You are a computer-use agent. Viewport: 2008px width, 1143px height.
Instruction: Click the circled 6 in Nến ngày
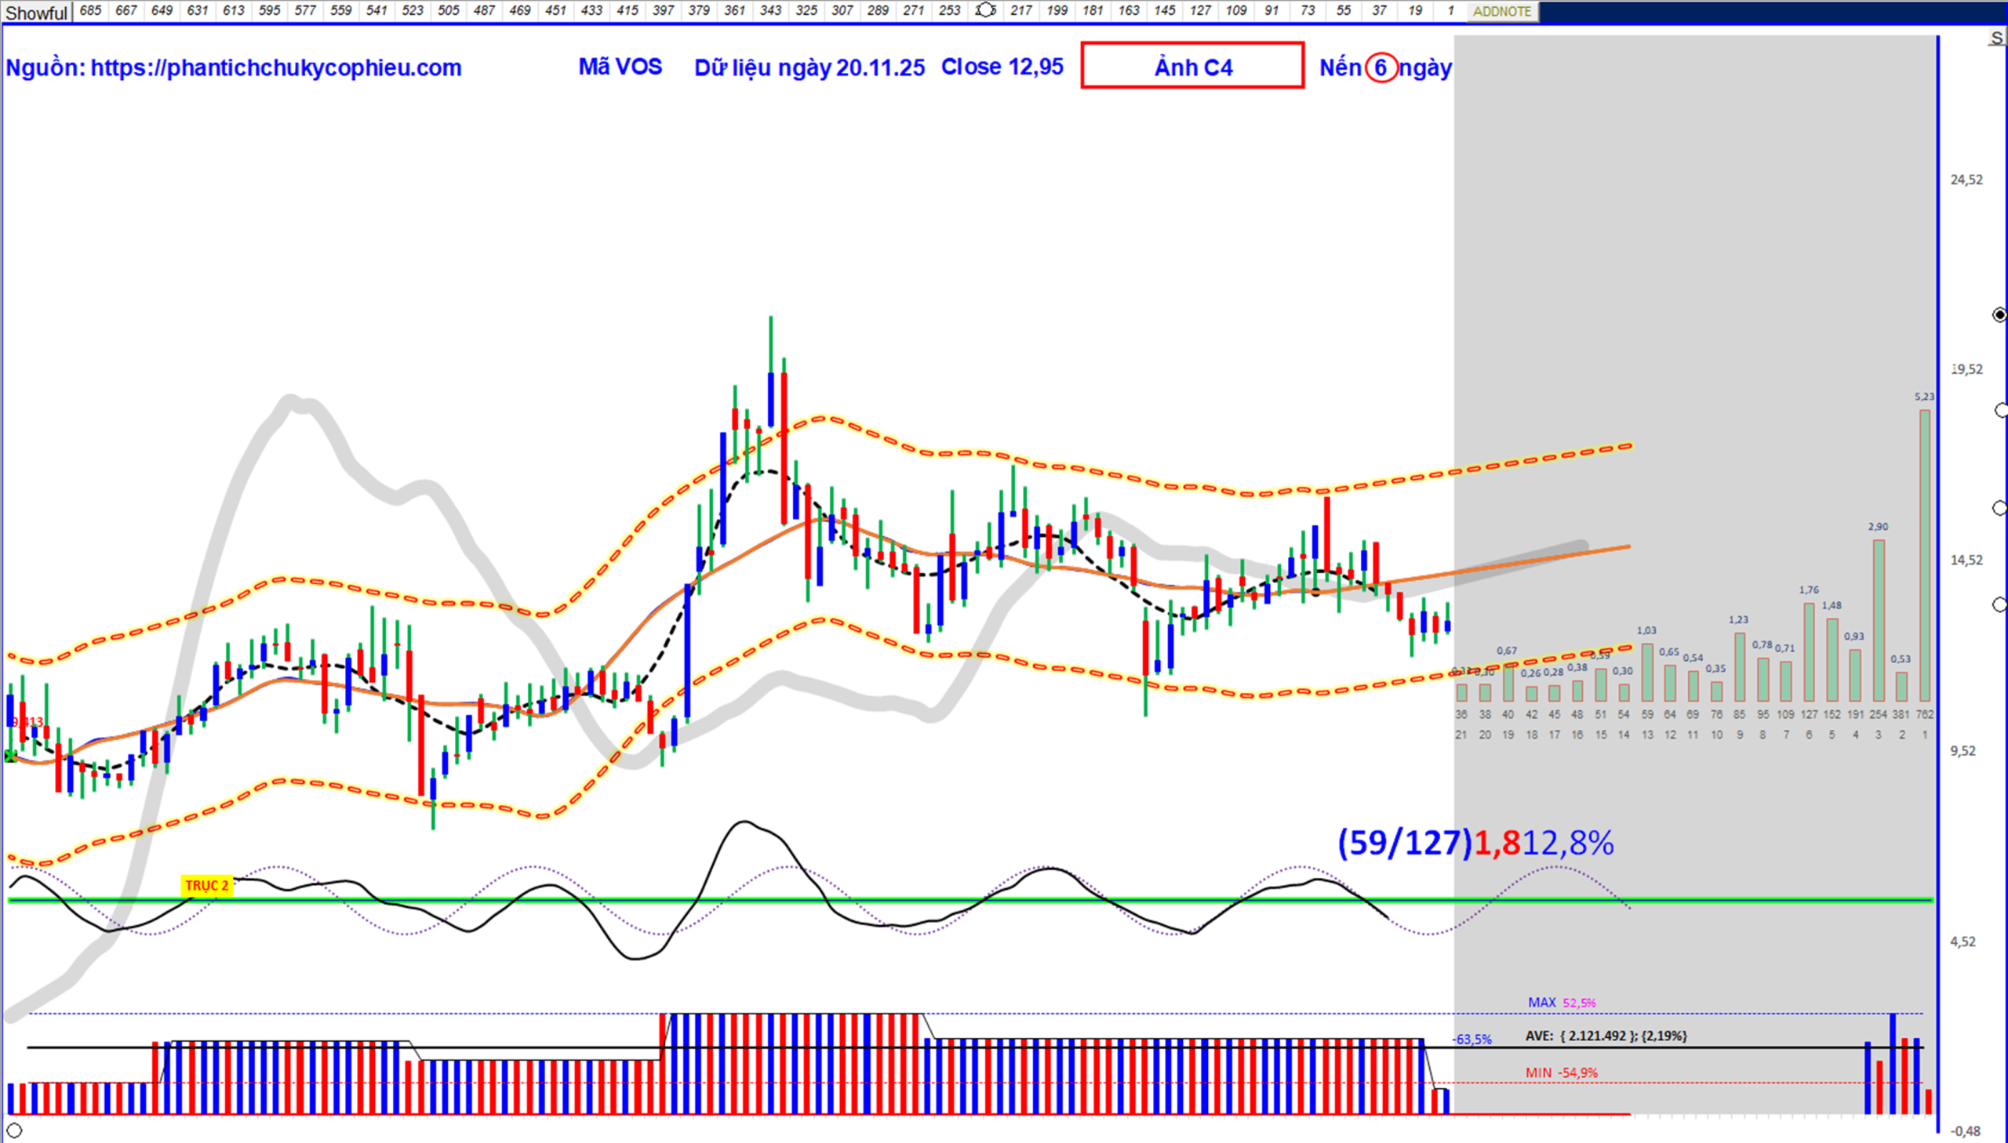tap(1380, 67)
